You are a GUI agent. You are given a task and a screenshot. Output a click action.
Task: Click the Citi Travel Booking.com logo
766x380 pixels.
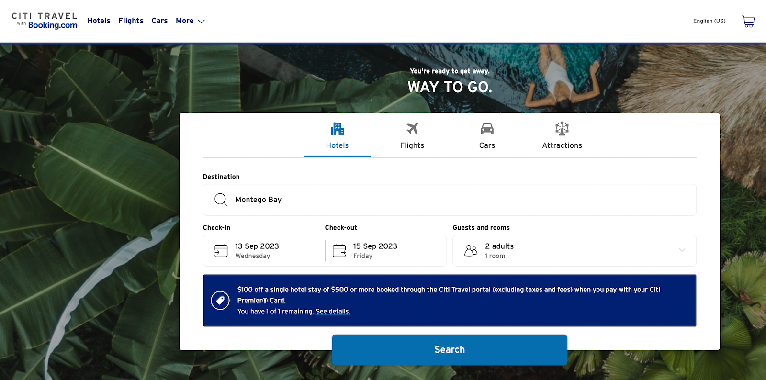(x=45, y=21)
